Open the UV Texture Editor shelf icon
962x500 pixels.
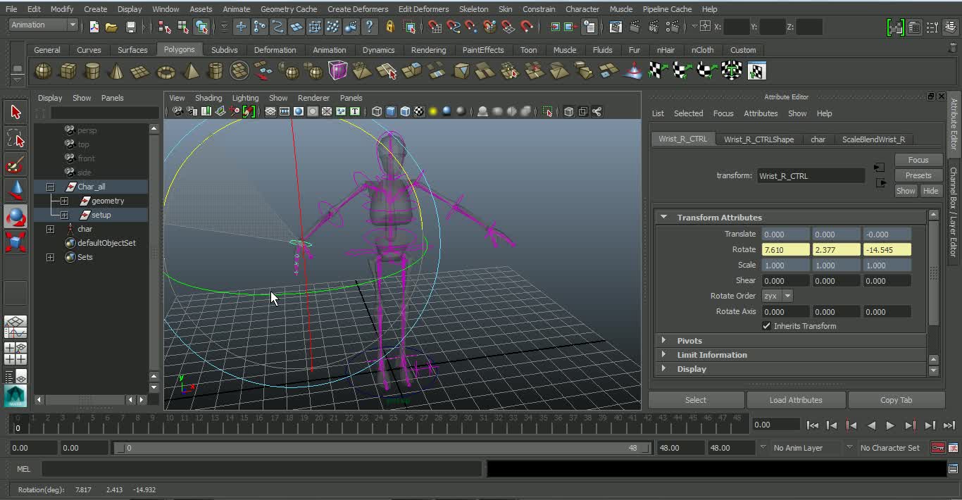pyautogui.click(x=756, y=71)
